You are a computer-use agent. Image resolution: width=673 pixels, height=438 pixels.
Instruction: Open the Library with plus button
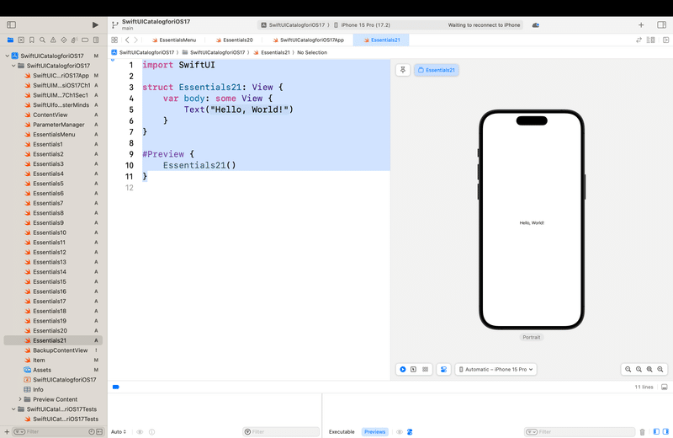coord(641,25)
